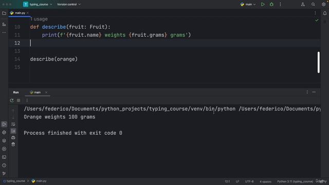This screenshot has width=329, height=185.
Task: Click the Rerun main icon in the Run panel
Action: point(12,101)
